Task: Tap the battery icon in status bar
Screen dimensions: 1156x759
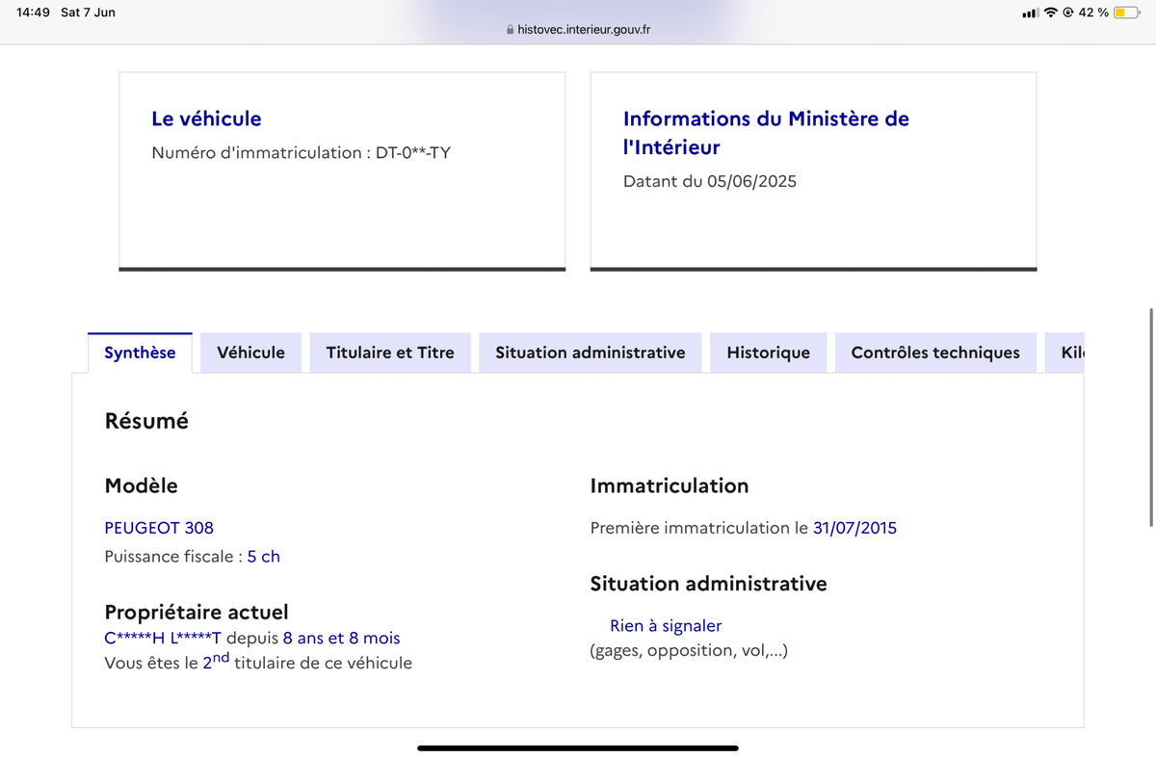Action: (x=1126, y=13)
